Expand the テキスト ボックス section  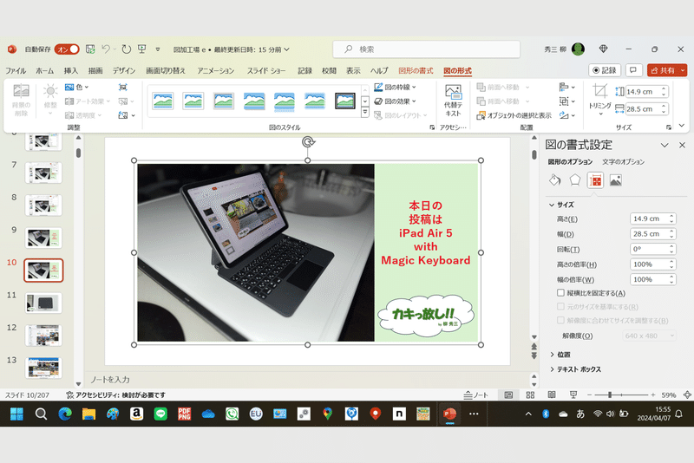pos(575,369)
